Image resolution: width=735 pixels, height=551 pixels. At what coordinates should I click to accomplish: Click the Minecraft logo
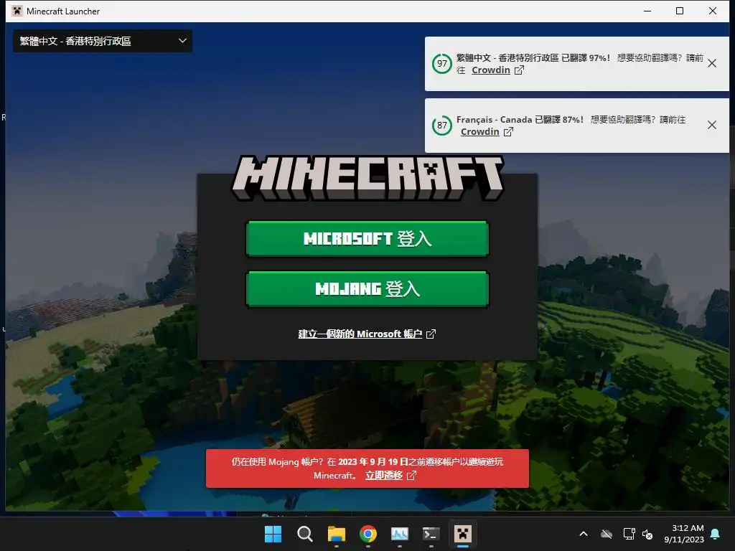point(367,178)
